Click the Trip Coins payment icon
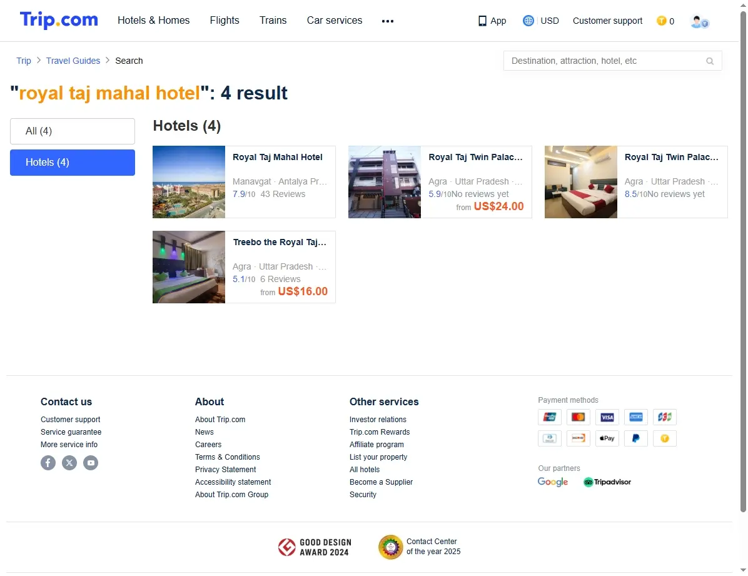The height and width of the screenshot is (576, 748). click(x=665, y=438)
